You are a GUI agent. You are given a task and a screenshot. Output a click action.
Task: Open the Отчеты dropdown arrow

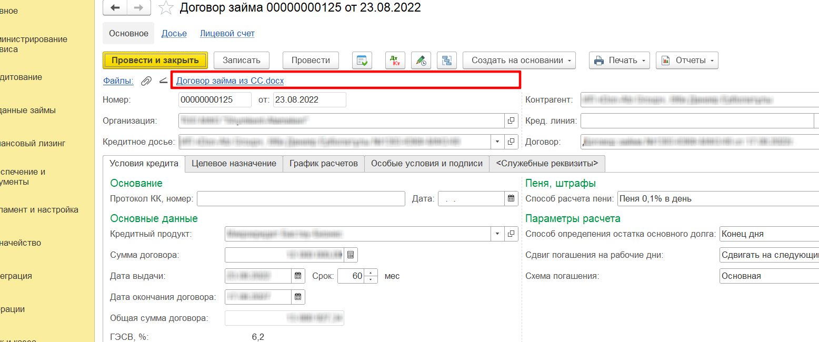[x=712, y=61]
